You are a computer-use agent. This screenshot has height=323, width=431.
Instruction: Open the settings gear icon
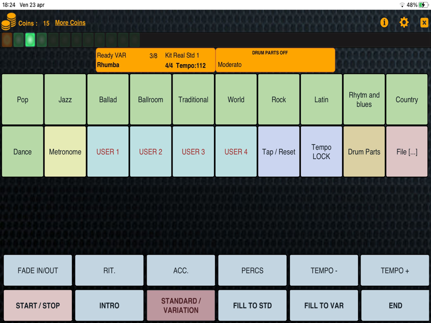point(404,22)
